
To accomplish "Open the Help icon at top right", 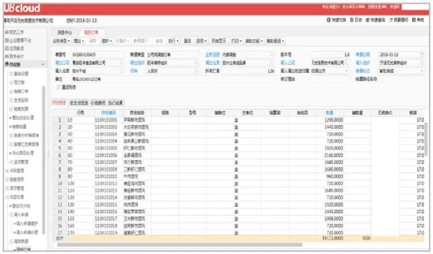I will click(414, 20).
